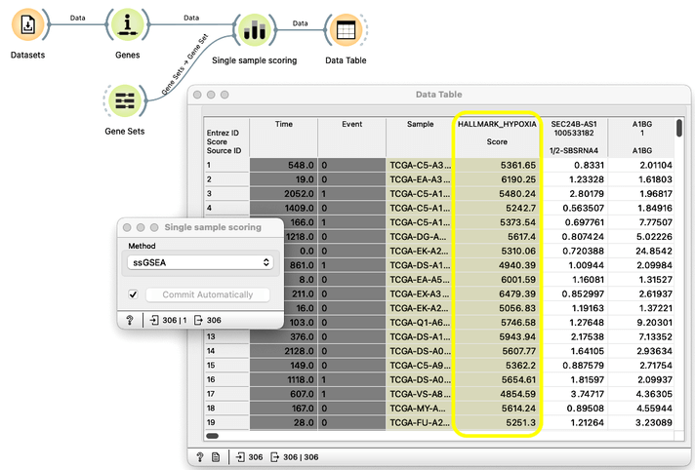Select the A1BG column header
Image resolution: width=695 pixels, height=470 pixels.
click(642, 137)
